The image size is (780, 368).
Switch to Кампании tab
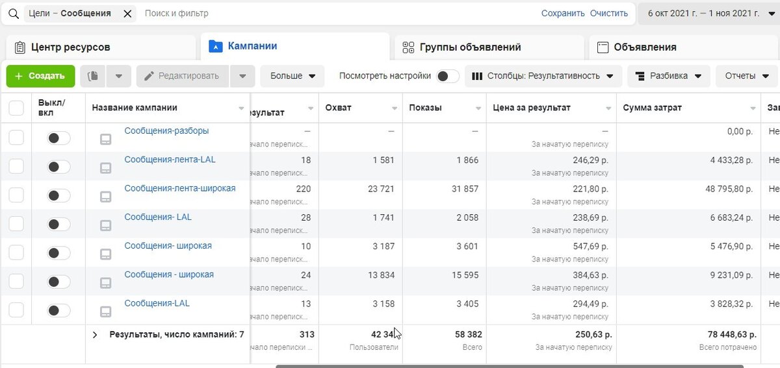tap(295, 47)
